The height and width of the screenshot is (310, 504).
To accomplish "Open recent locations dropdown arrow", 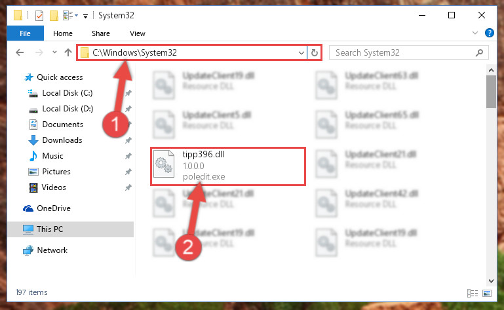I will (x=54, y=52).
